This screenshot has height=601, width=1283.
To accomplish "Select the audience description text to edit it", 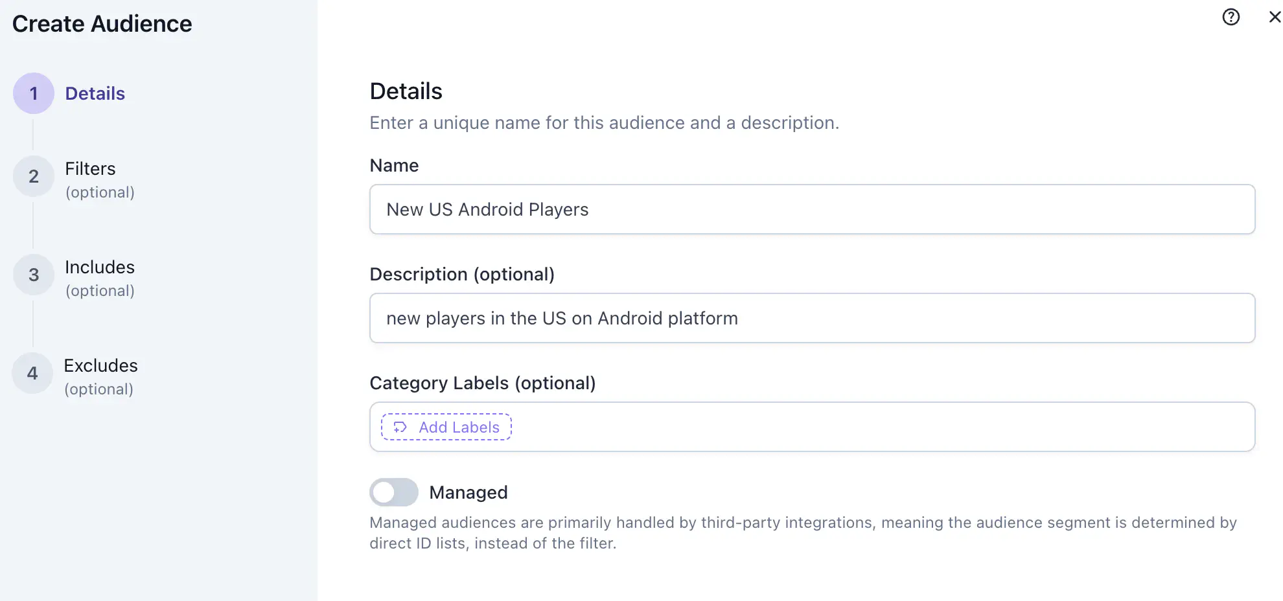I will point(561,318).
